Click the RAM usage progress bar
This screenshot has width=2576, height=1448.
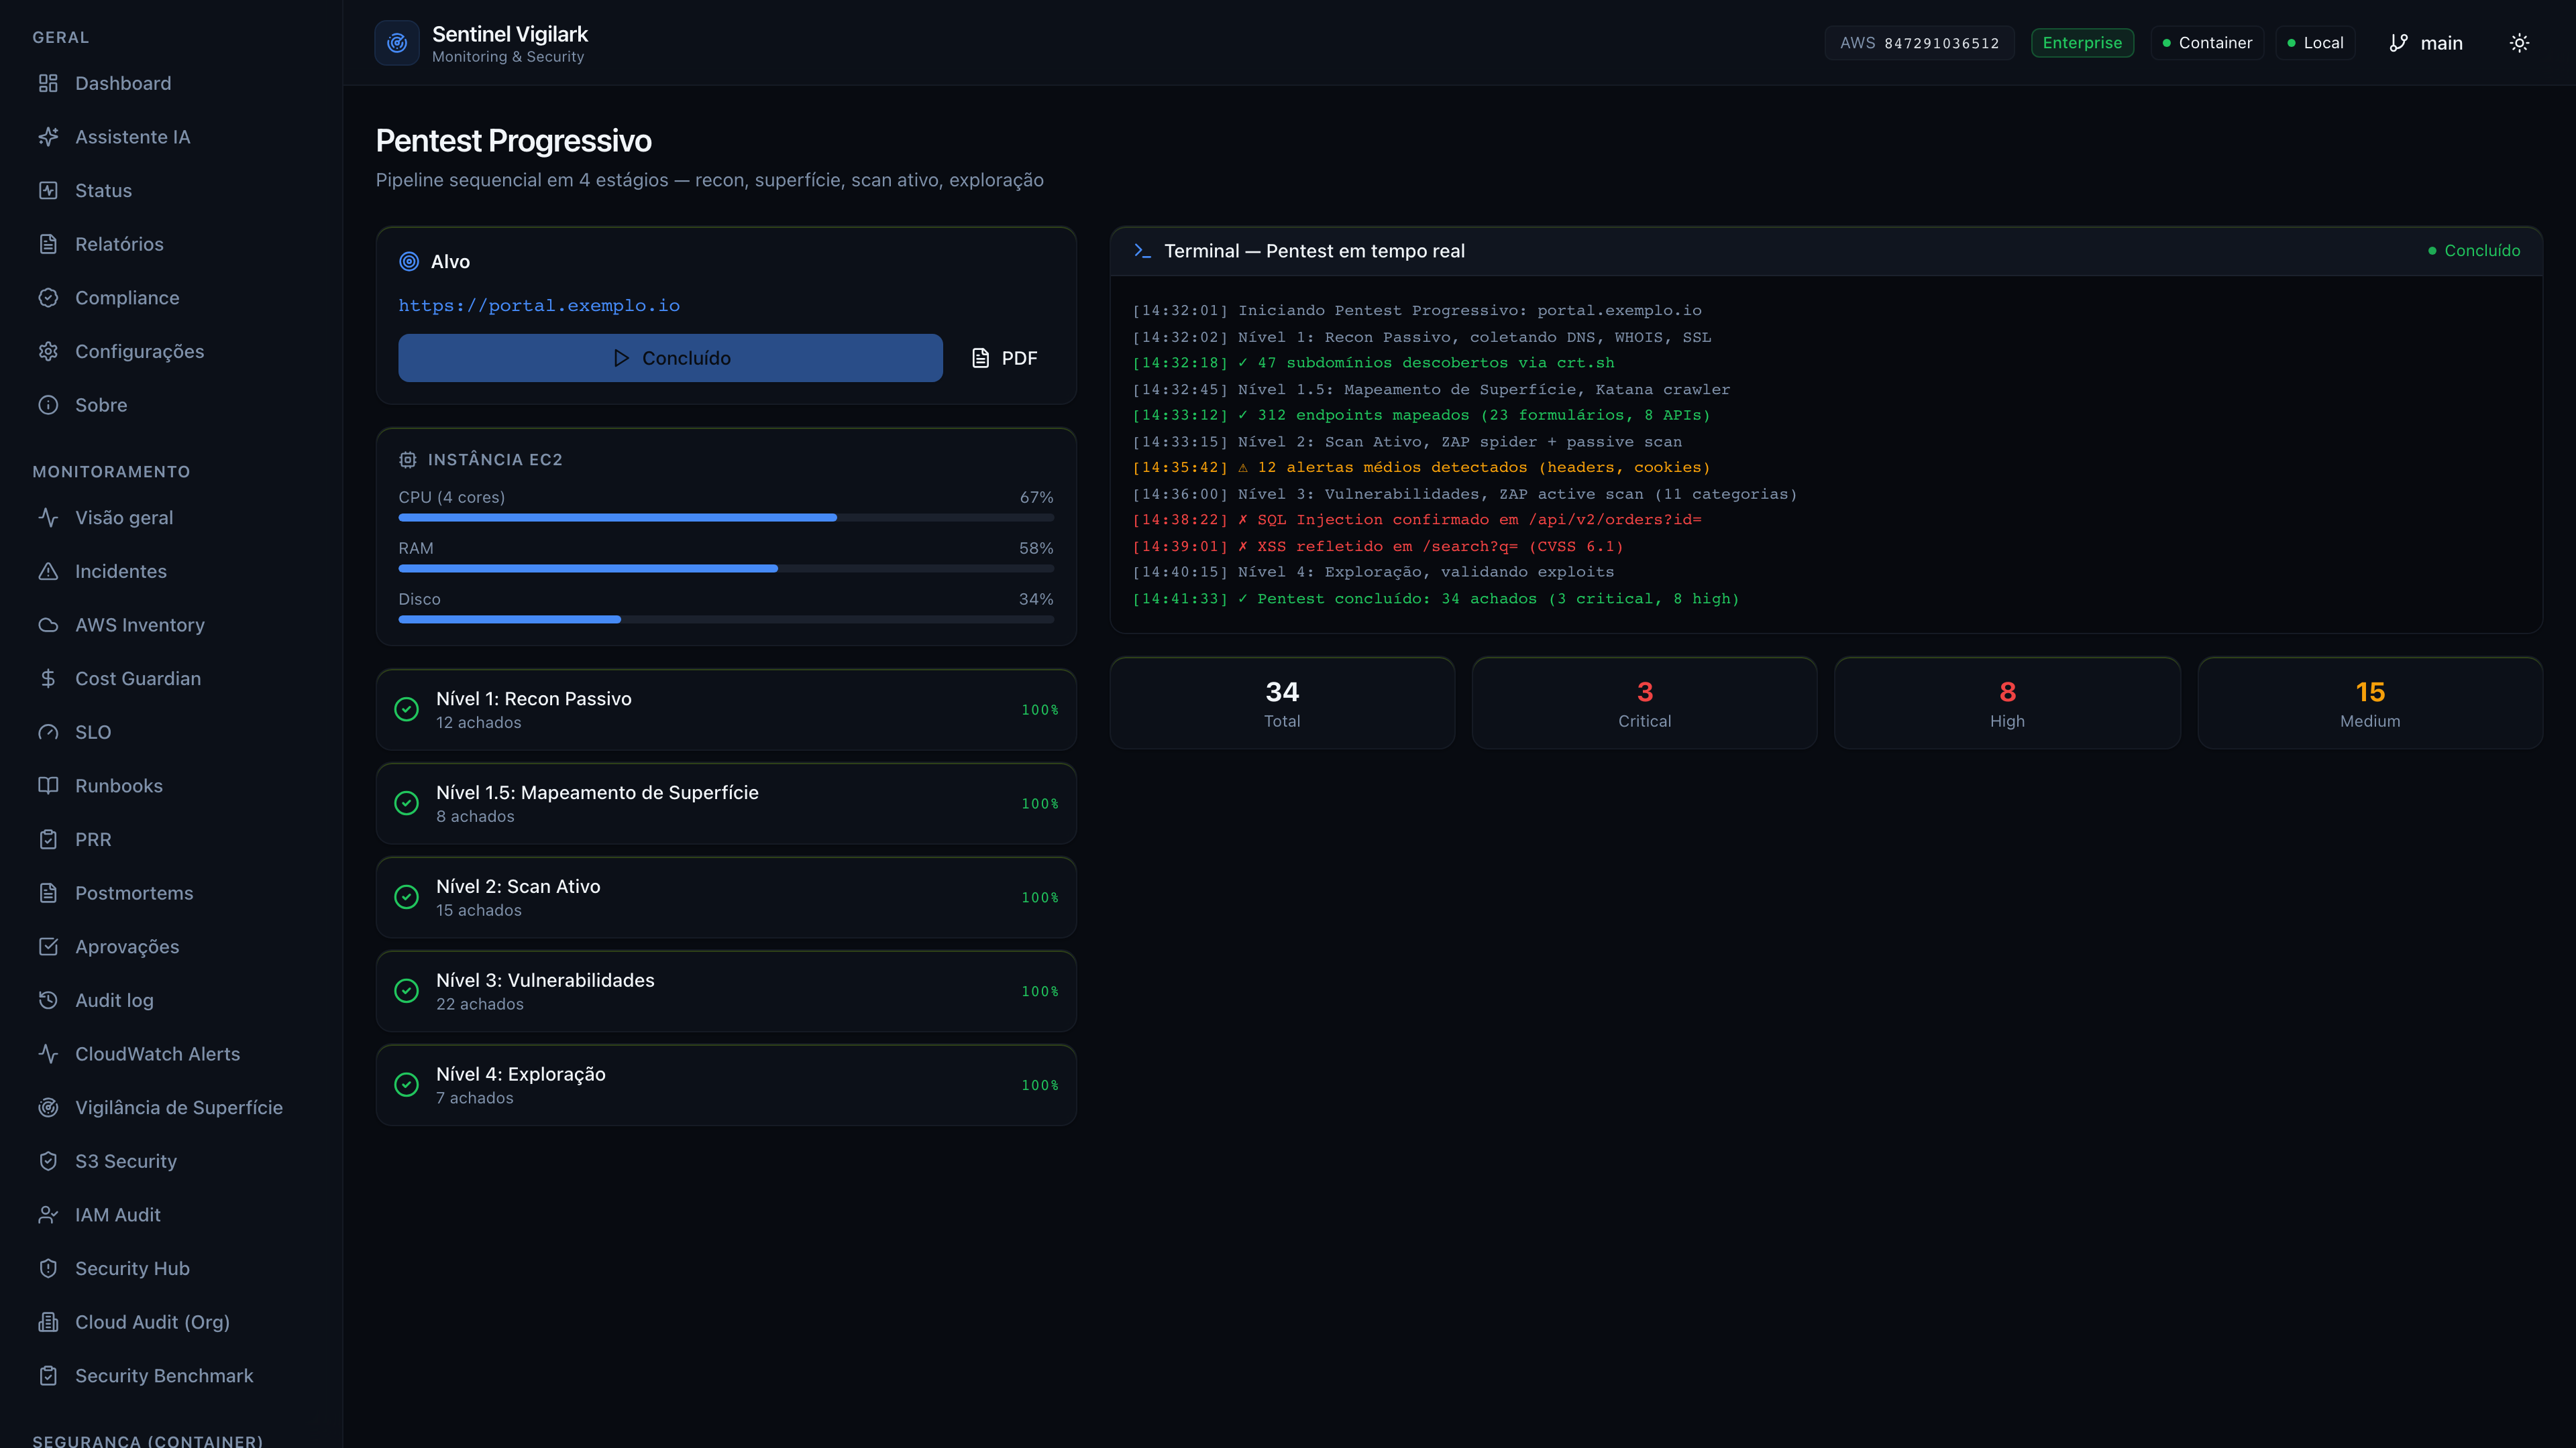[726, 568]
